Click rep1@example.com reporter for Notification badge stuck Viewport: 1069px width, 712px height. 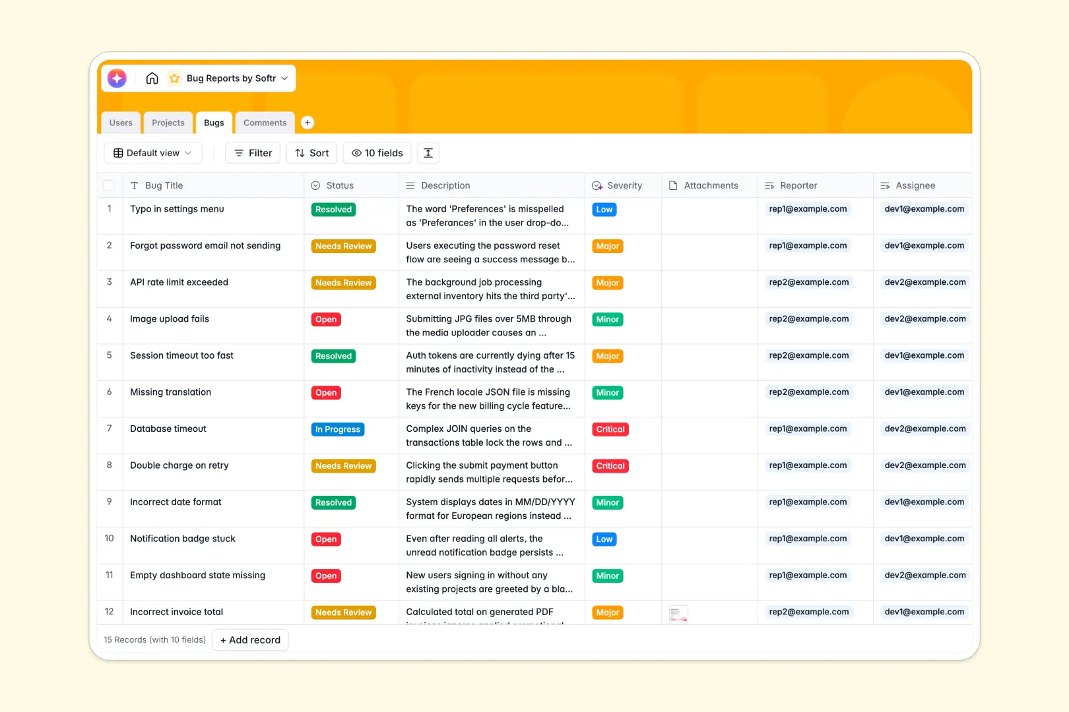[808, 539]
